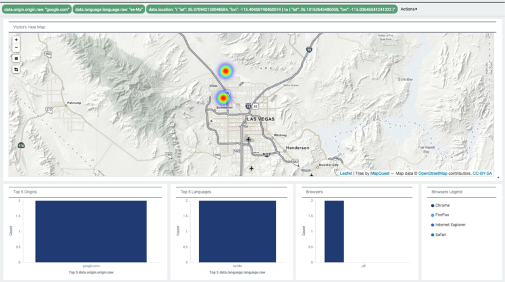The image size is (505, 282).
Task: Click the Top 5 Languages panel title
Action: click(x=196, y=192)
